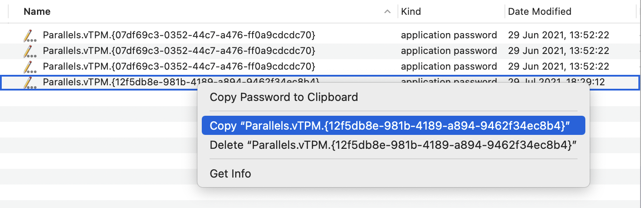Click the first row's 29 Jun 2021 date
This screenshot has width=641, height=208.
tap(558, 35)
